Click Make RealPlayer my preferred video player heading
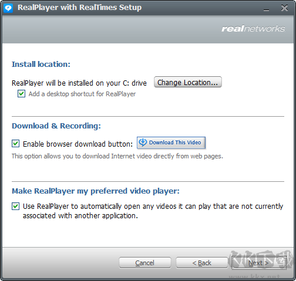Screen dimensions: 296x281 click(96, 191)
